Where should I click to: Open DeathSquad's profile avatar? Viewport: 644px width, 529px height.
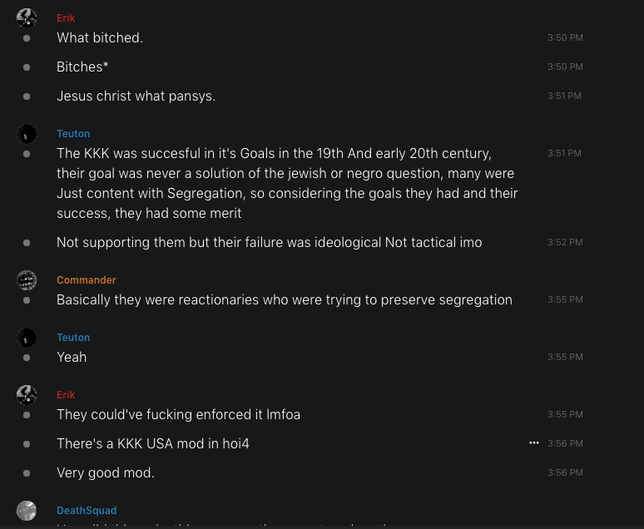click(x=27, y=510)
